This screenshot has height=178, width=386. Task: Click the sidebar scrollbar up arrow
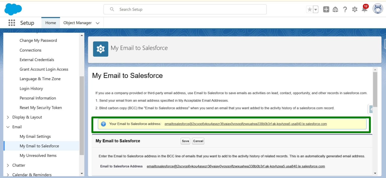(82, 35)
